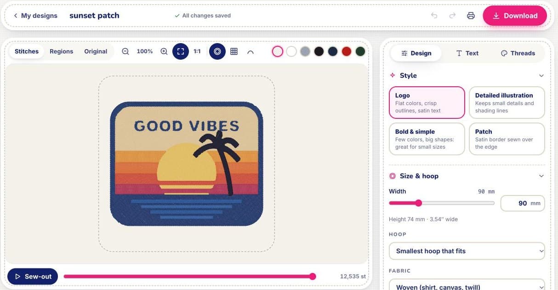558x290 pixels.
Task: Click the Height 74 mm dimensions text
Action: click(423, 219)
